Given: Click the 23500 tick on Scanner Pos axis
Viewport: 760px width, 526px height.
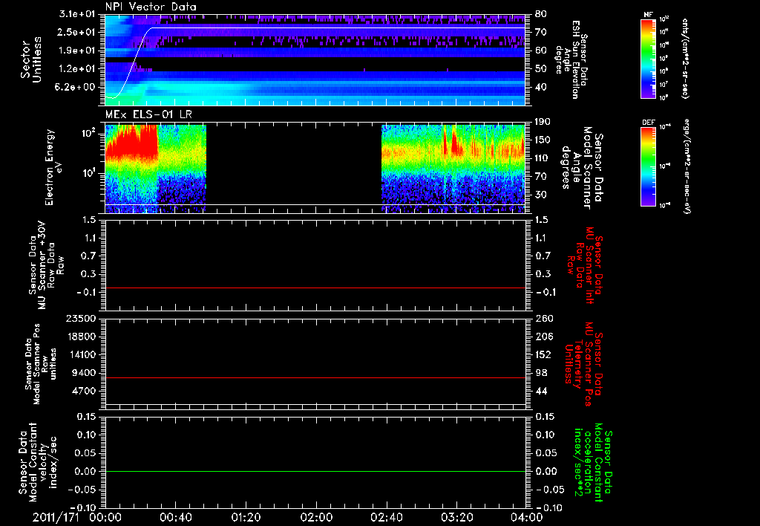Looking at the screenshot, I should (x=80, y=318).
